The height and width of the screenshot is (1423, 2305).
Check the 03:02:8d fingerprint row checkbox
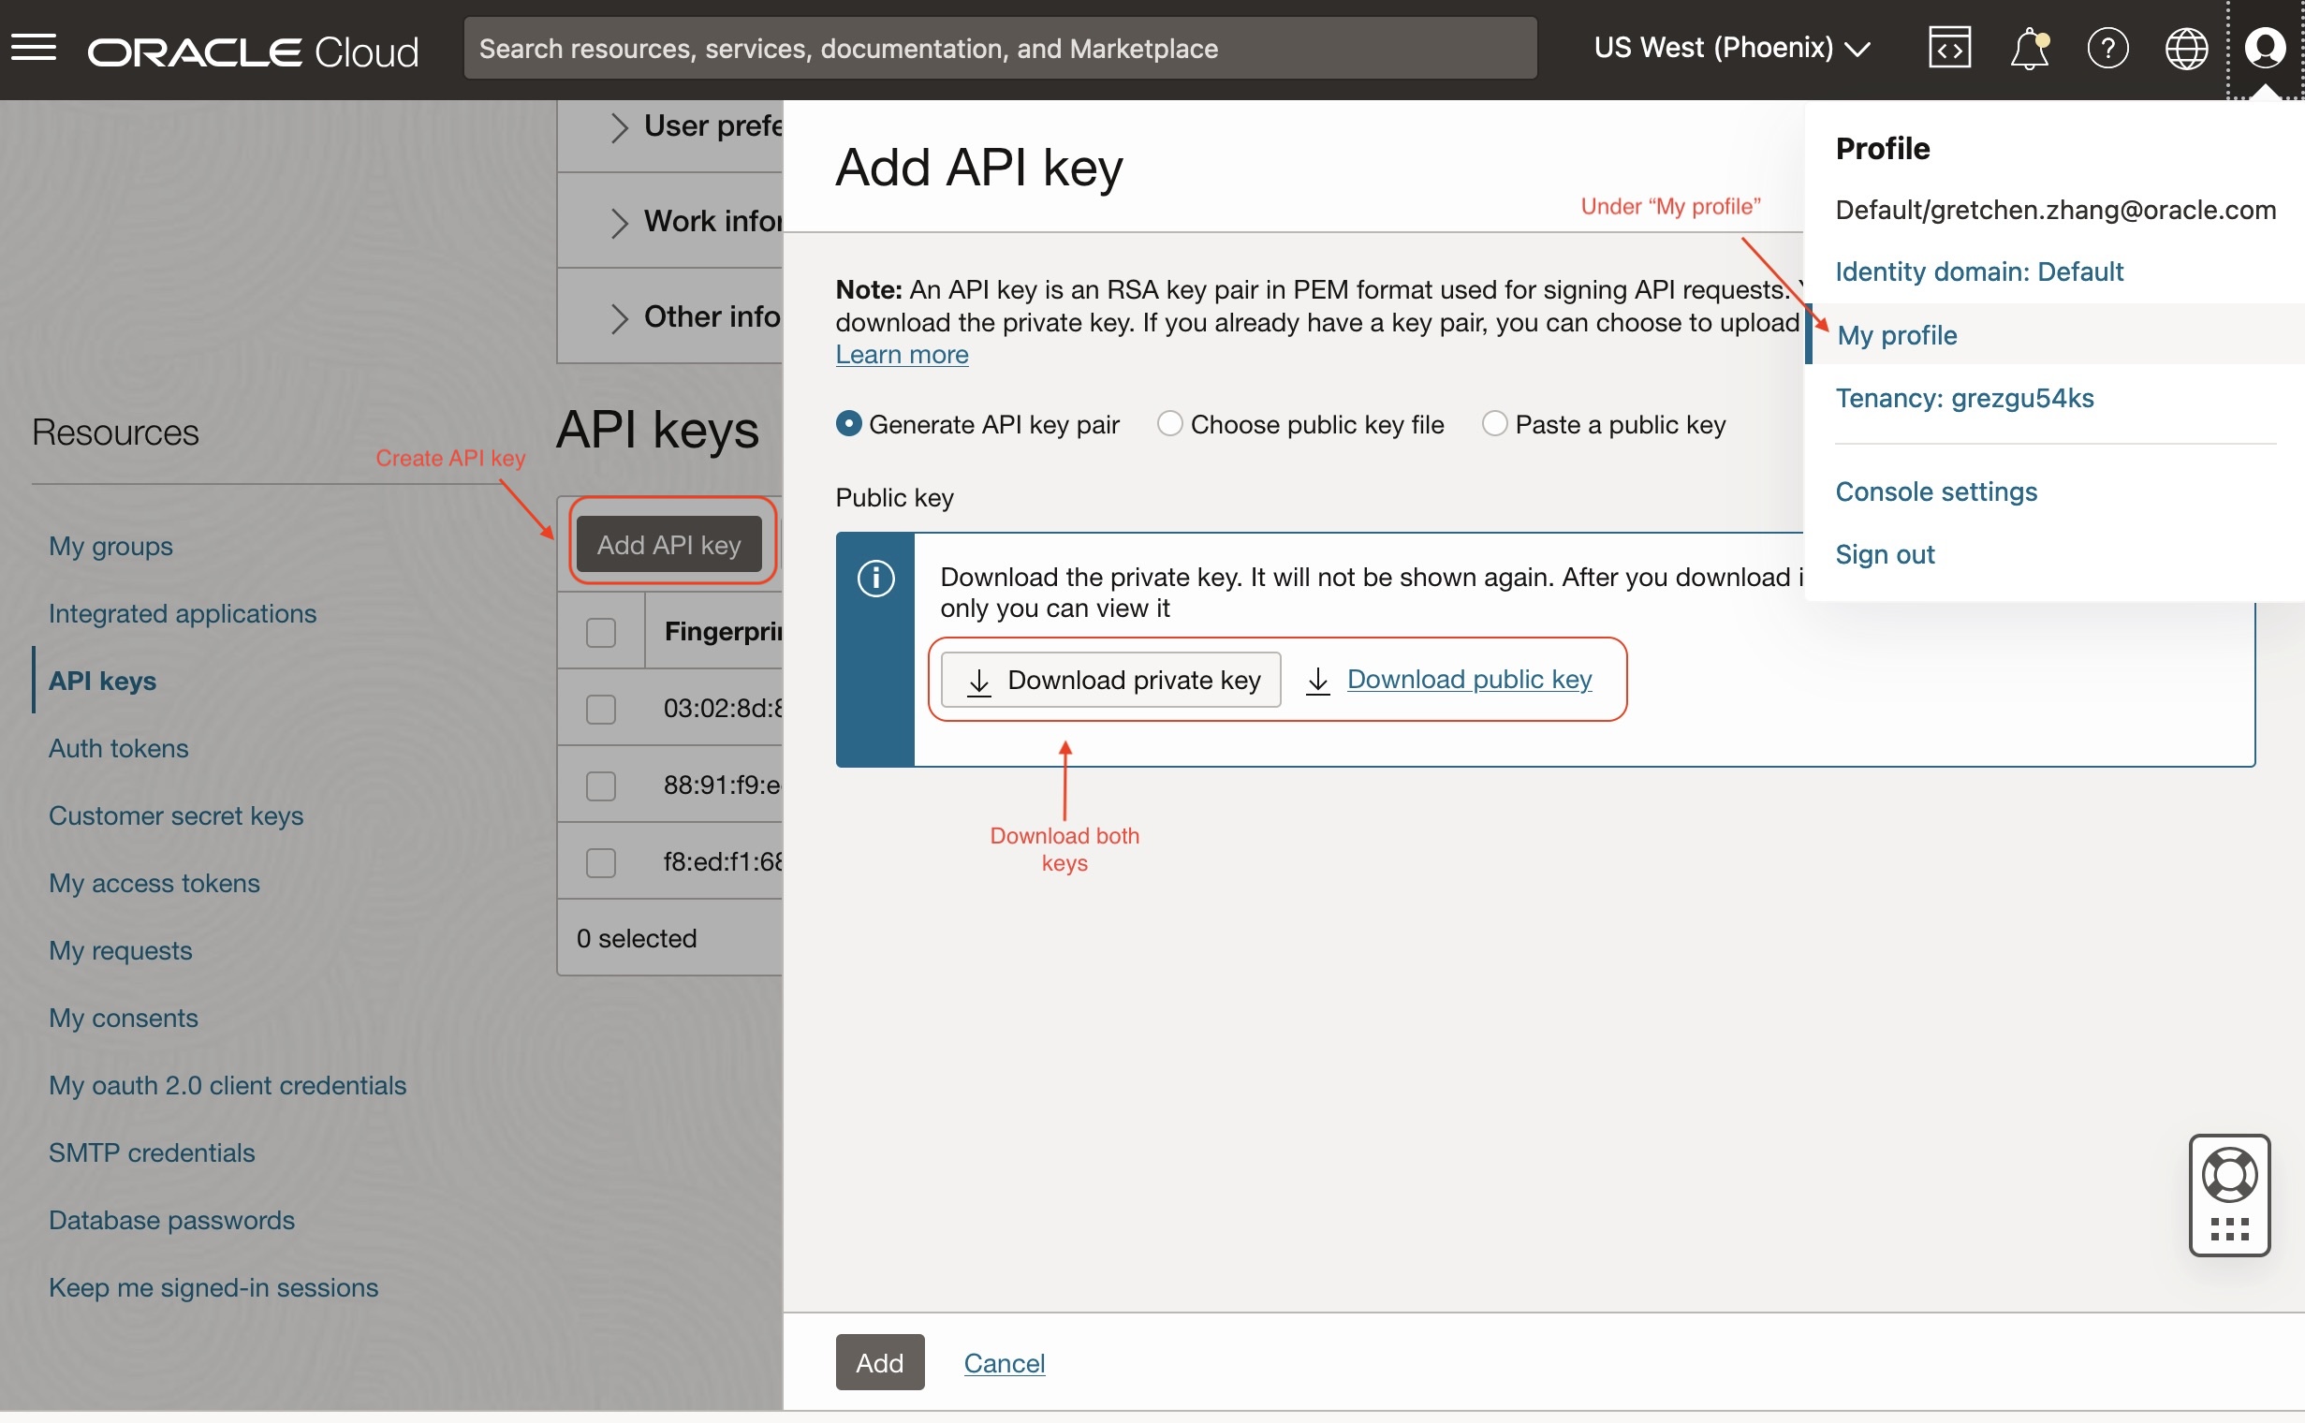coord(600,709)
